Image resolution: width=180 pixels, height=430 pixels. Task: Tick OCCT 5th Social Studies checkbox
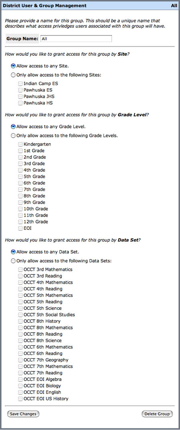click(20, 315)
